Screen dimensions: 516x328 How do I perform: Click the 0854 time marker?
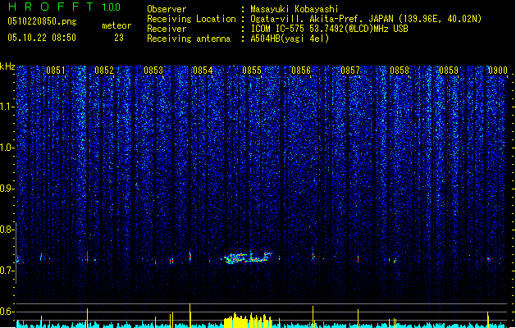pyautogui.click(x=203, y=71)
